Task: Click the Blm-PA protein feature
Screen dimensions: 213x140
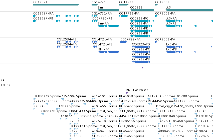Action: [109, 52]
